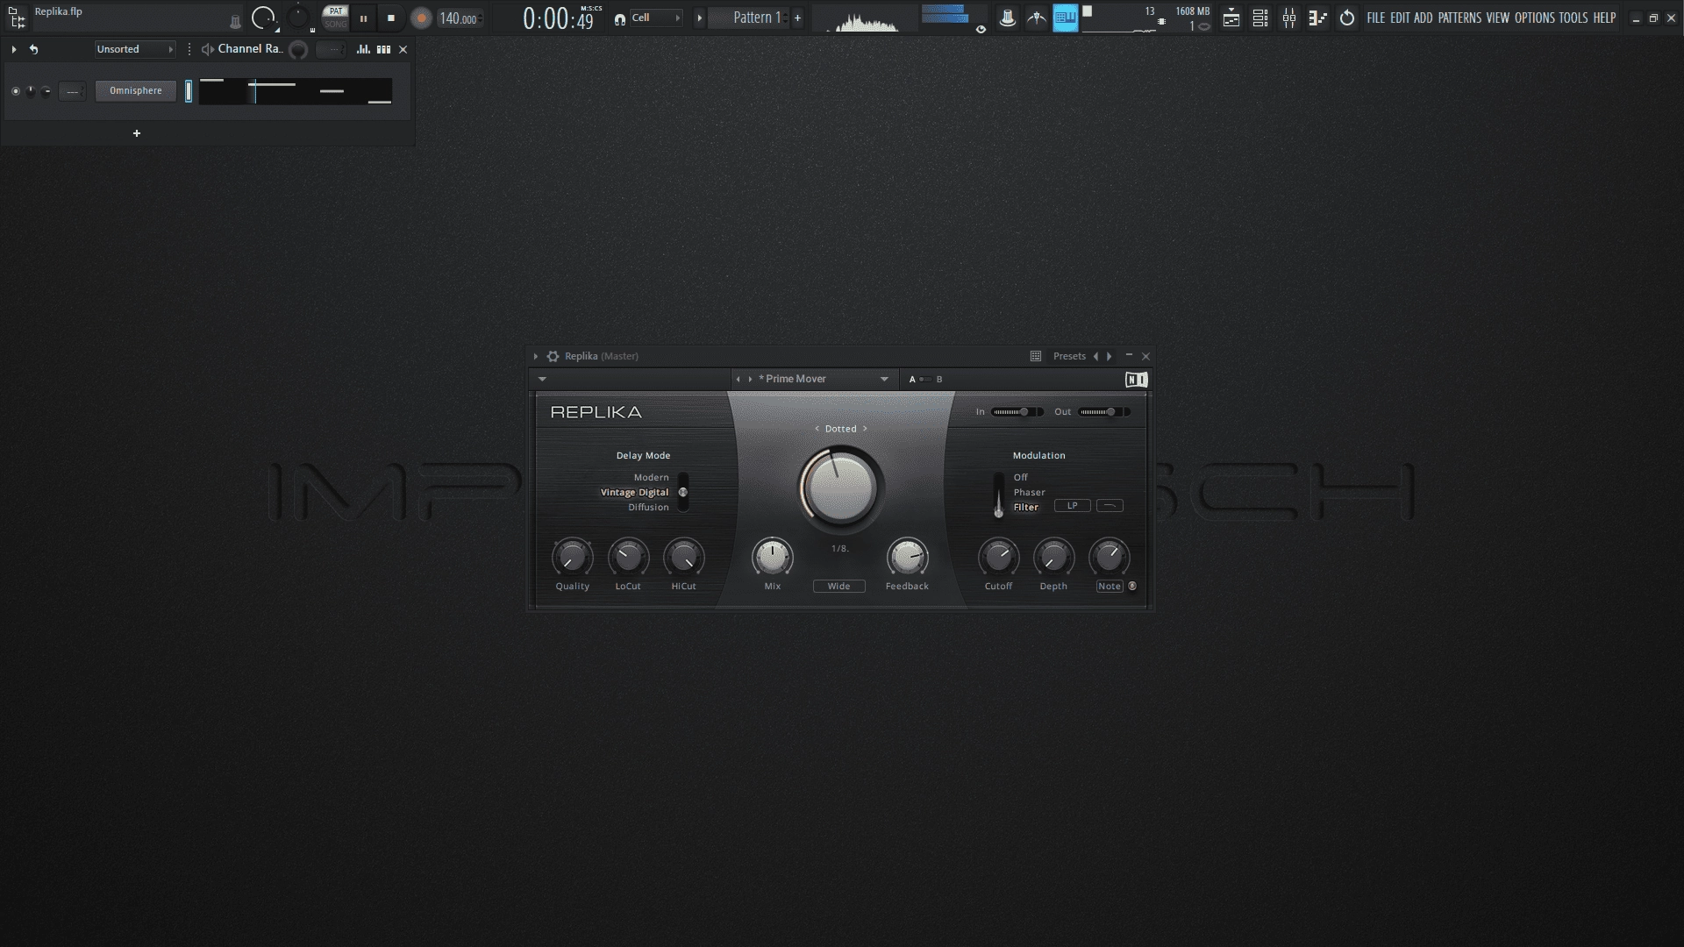Toggle the Omnisphere channel mute LED
Screen dimensions: 1684x947
tap(15, 91)
